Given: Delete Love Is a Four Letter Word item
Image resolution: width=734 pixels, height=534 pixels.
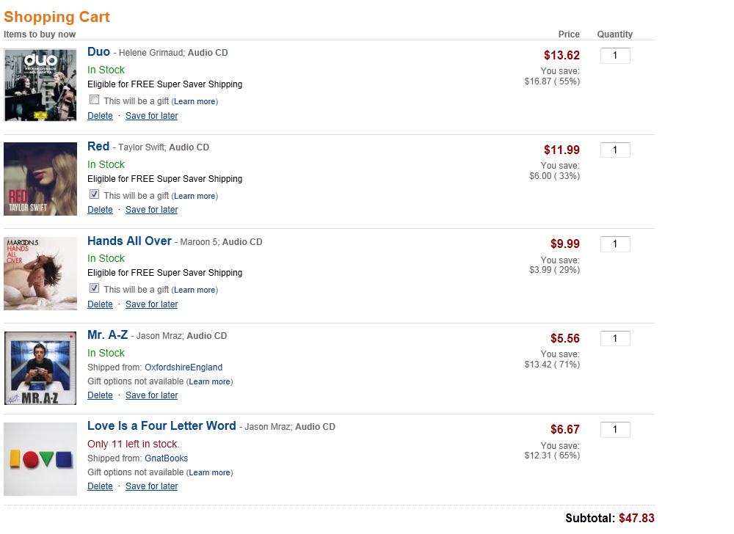Looking at the screenshot, I should pyautogui.click(x=100, y=486).
